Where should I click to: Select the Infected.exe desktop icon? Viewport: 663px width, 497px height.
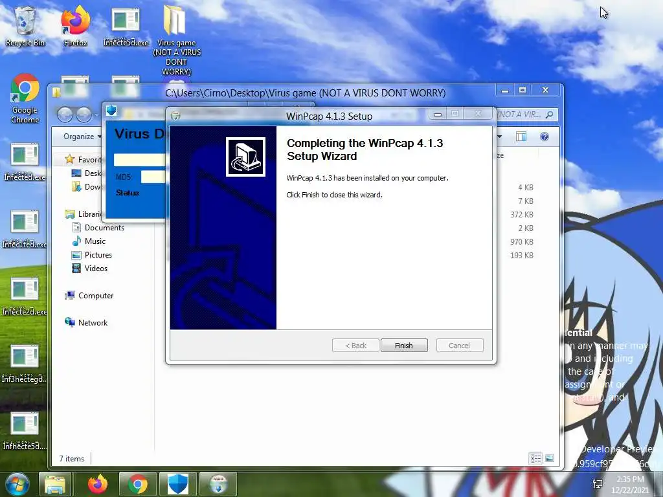tap(25, 162)
